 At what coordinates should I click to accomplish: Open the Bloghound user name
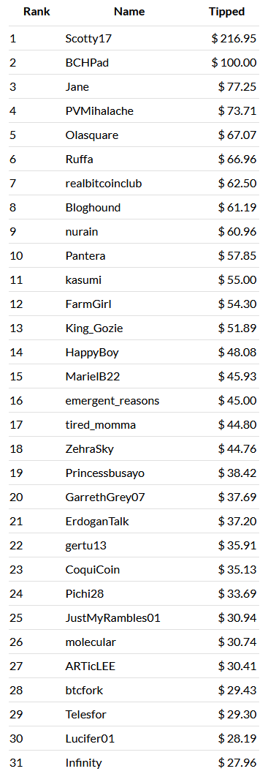tap(93, 208)
